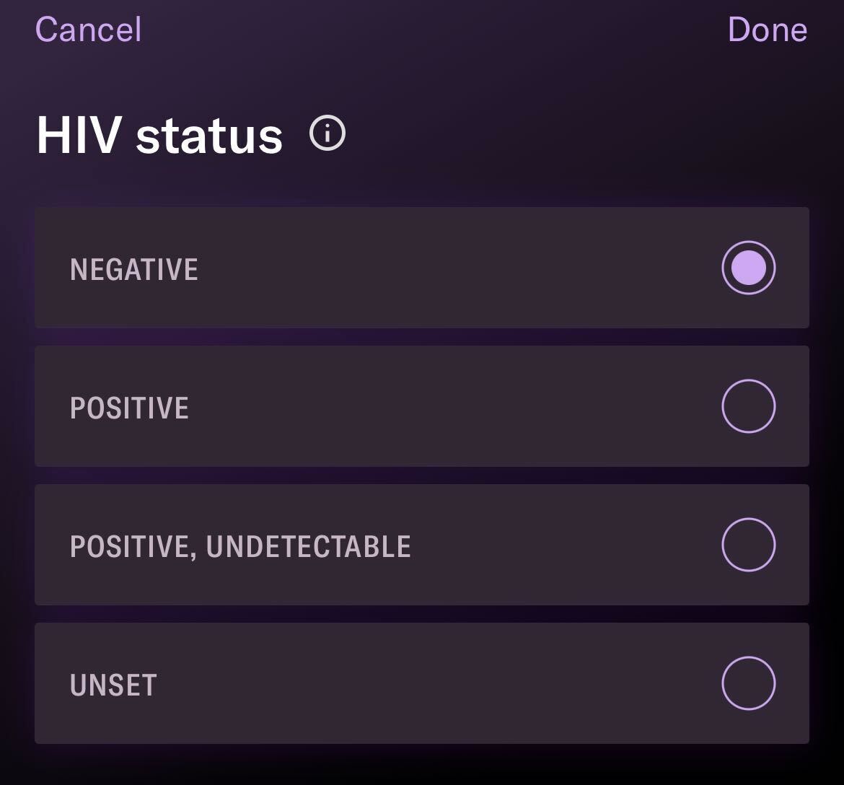Tap the Positive, Undetectable row's empty area

point(565,544)
